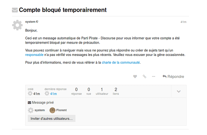Viewport: 207px width, 135px height.
Task: Select the system participant in Message privé
Action: (x=36, y=110)
